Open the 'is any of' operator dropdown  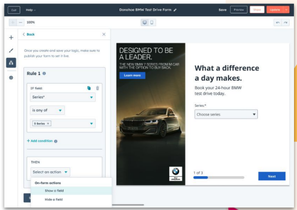tap(47, 110)
